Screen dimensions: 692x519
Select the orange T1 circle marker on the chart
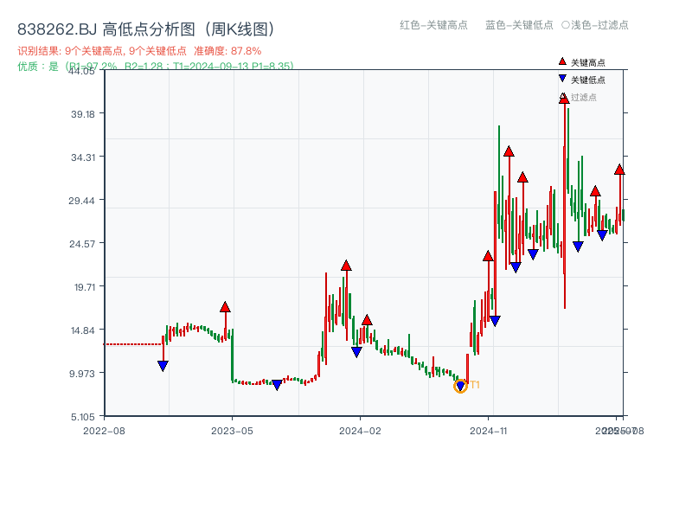[461, 385]
